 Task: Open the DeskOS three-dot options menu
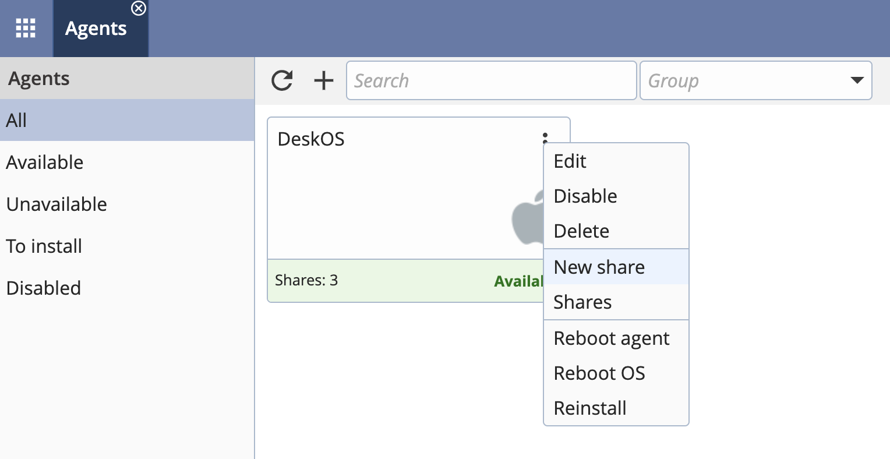(x=545, y=139)
